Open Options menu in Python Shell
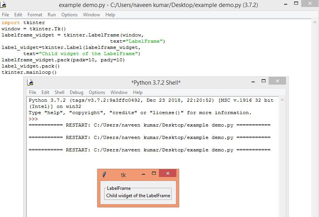The width and height of the screenshot is (319, 217). coord(97,92)
